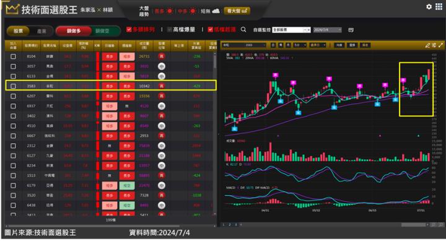The height and width of the screenshot is (241, 446).
Task: Switch to the 產業 tab
Action: click(42, 31)
